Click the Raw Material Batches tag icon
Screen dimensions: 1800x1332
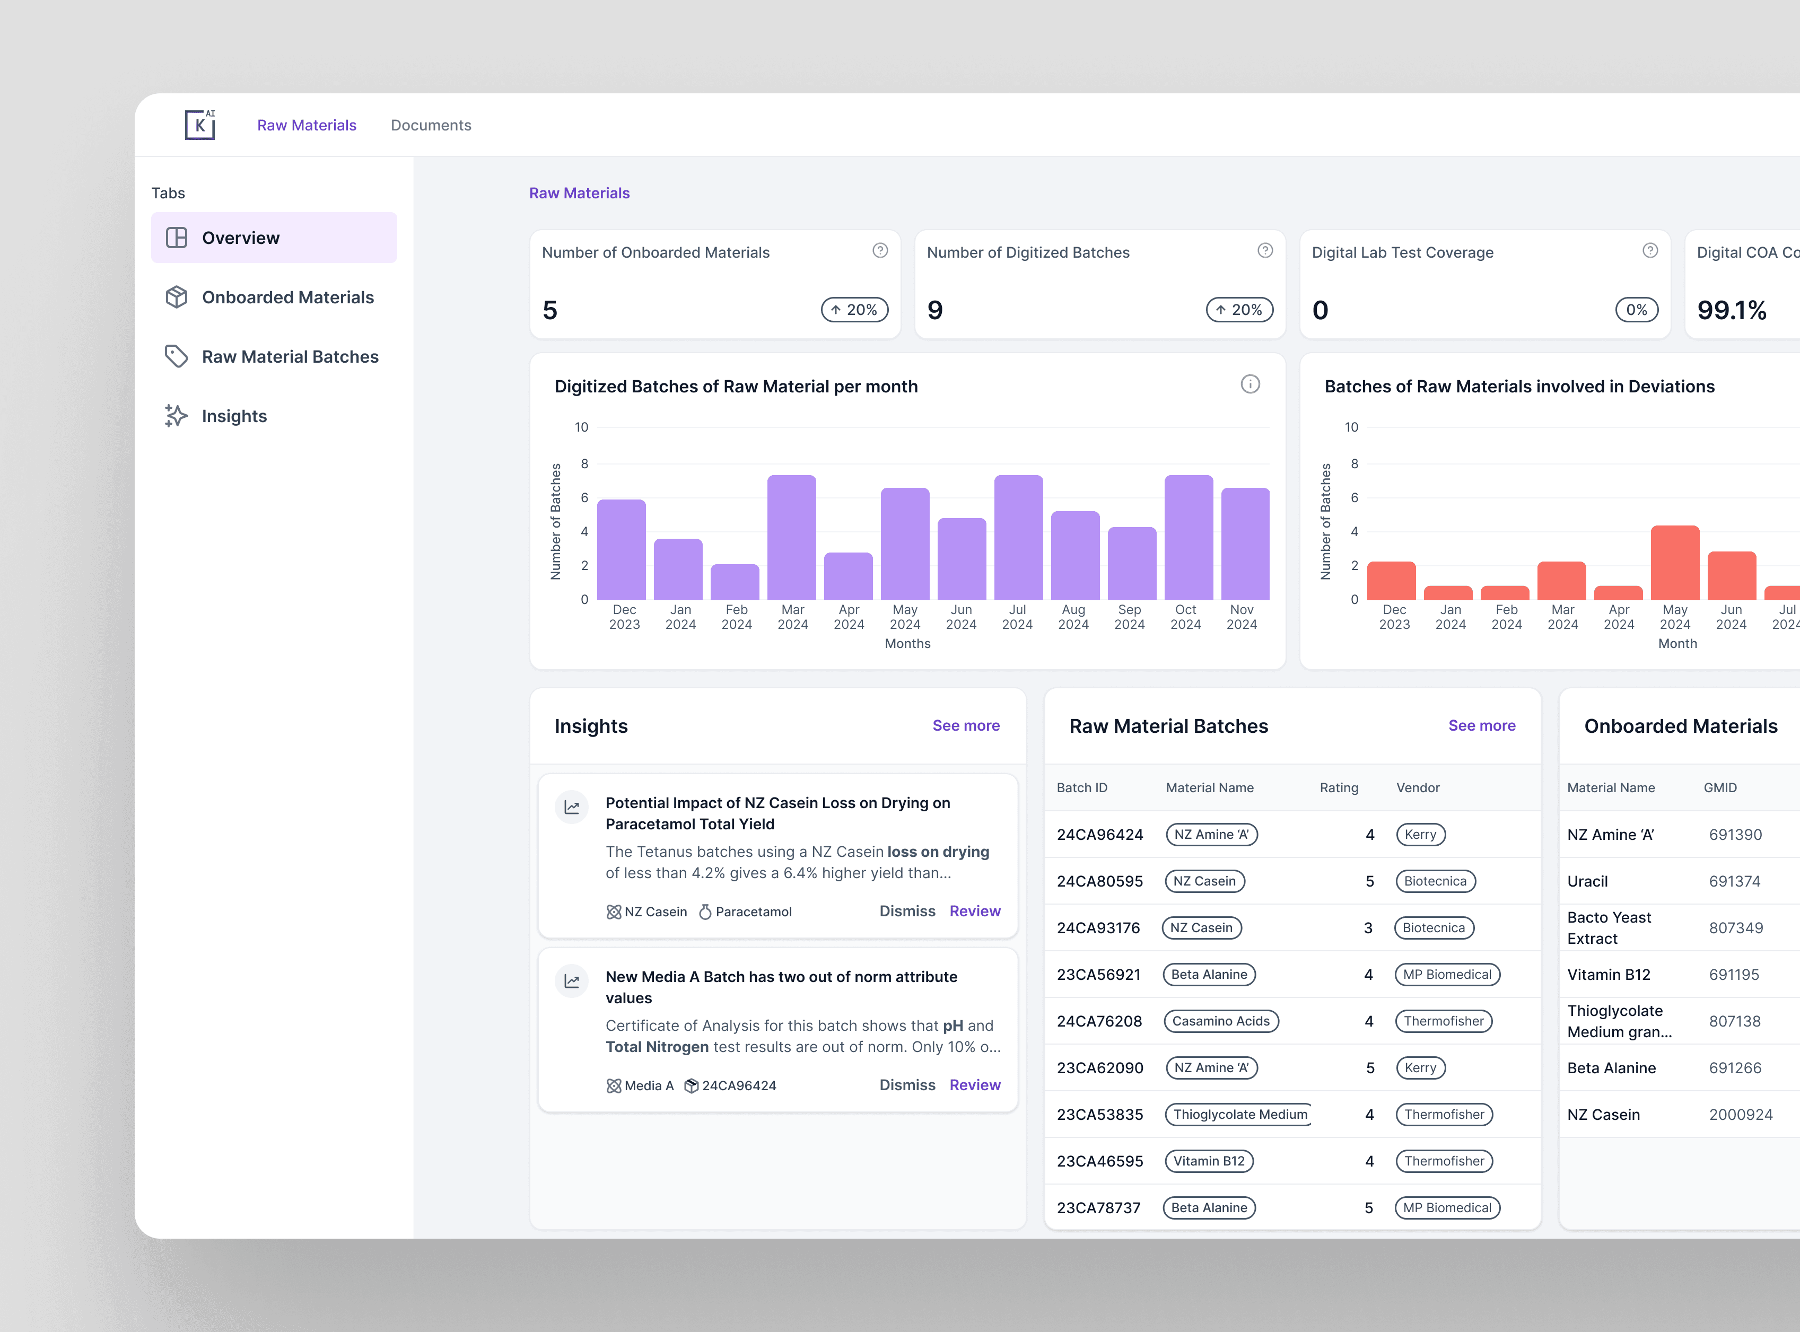tap(176, 356)
